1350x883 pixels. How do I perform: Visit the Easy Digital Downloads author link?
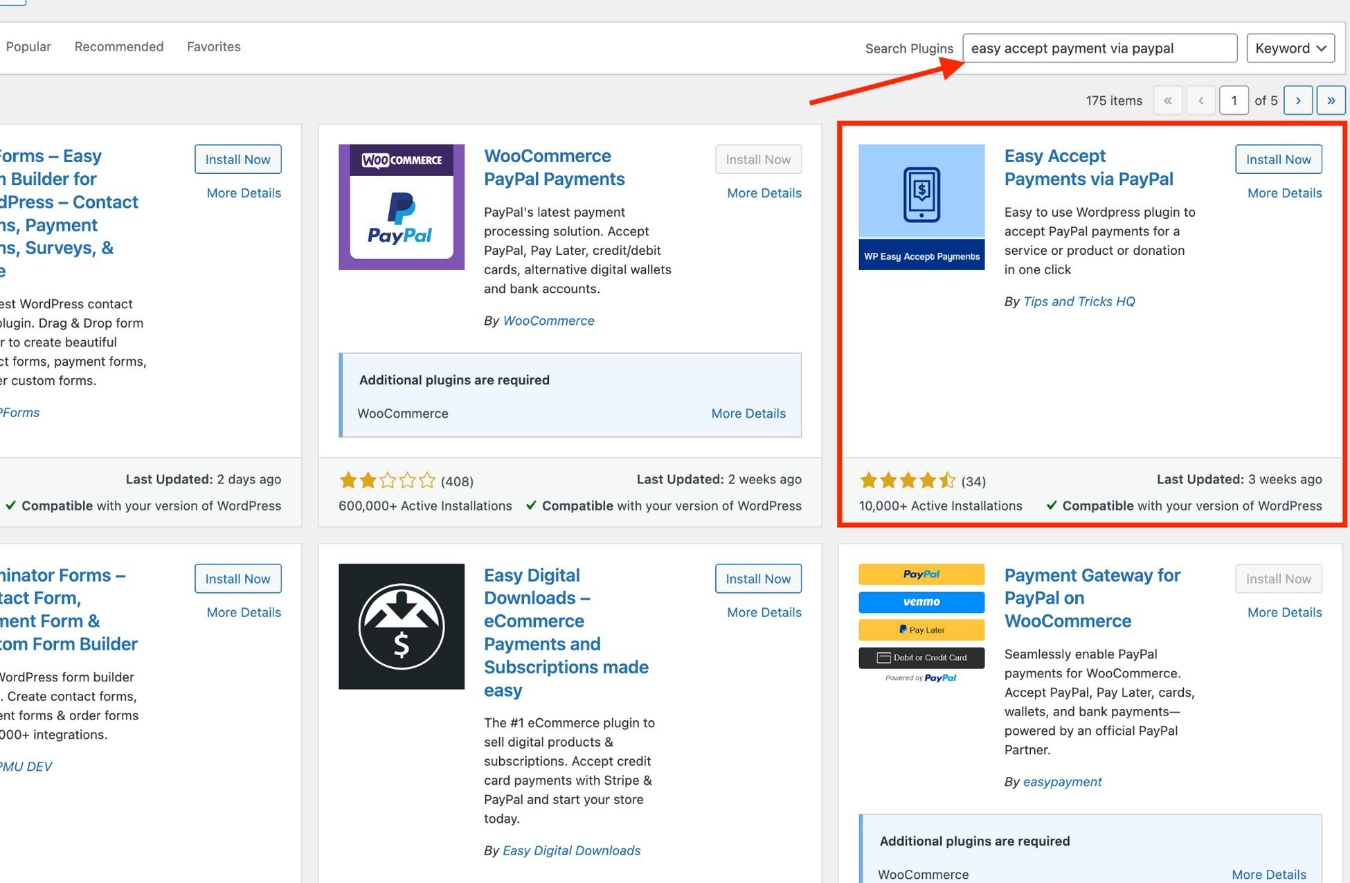[x=571, y=850]
